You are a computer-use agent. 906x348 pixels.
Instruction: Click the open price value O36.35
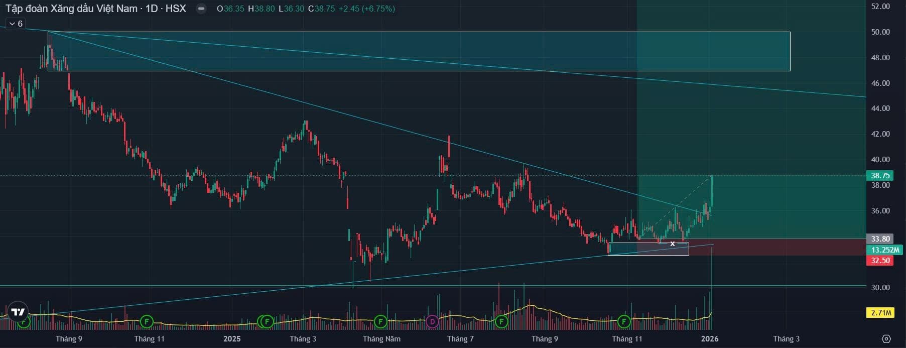(230, 9)
